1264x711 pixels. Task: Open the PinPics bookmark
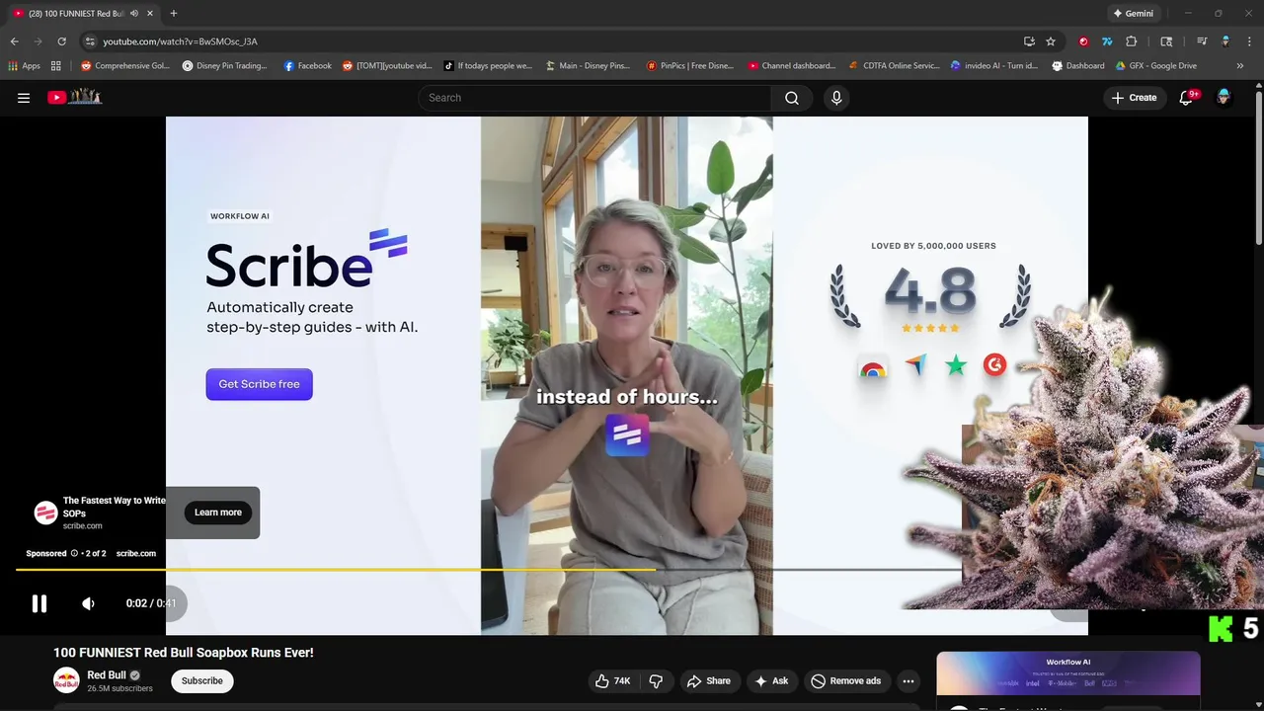(690, 66)
